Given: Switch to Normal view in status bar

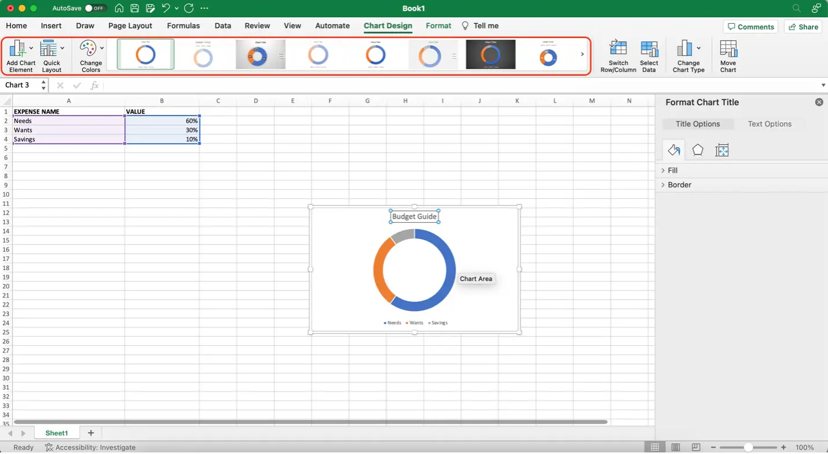Looking at the screenshot, I should (655, 447).
